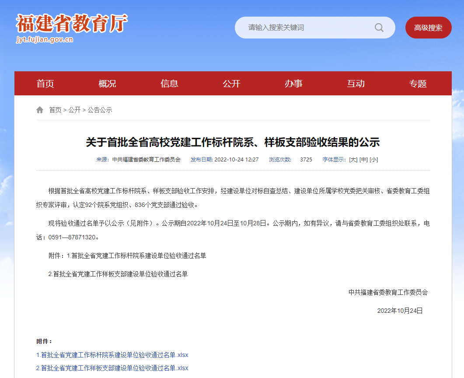Screen dimensions: 464x378
Task: Click the search magnifier icon
Action: 379,27
